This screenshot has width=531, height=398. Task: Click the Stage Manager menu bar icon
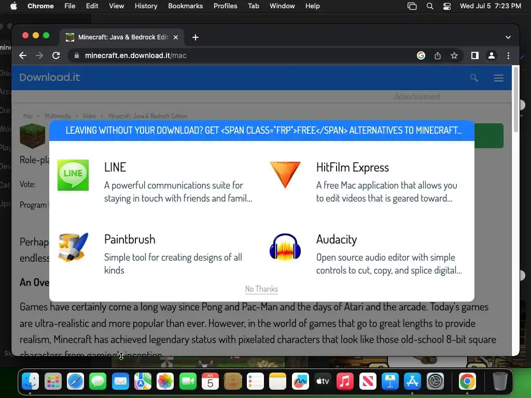coord(412,6)
